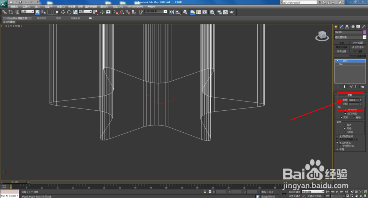Switch to the Motion command panel tab
The width and height of the screenshot is (368, 198).
tap(353, 27)
